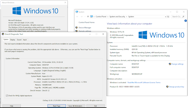Switch to the Sound tab in DxDiag
188x108 pixels.
click(x=19, y=40)
